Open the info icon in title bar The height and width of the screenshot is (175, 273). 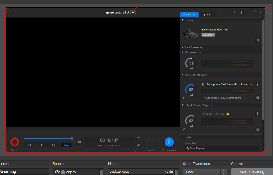(x=242, y=13)
